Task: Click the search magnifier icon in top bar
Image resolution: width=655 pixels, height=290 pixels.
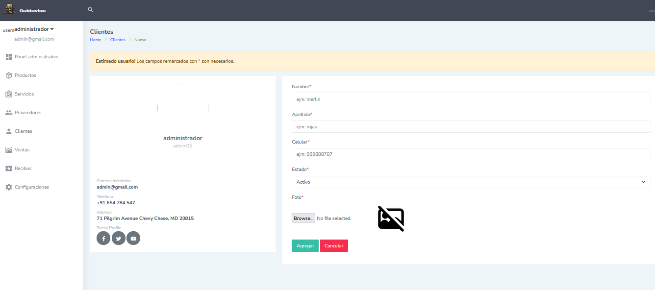Action: (x=90, y=10)
